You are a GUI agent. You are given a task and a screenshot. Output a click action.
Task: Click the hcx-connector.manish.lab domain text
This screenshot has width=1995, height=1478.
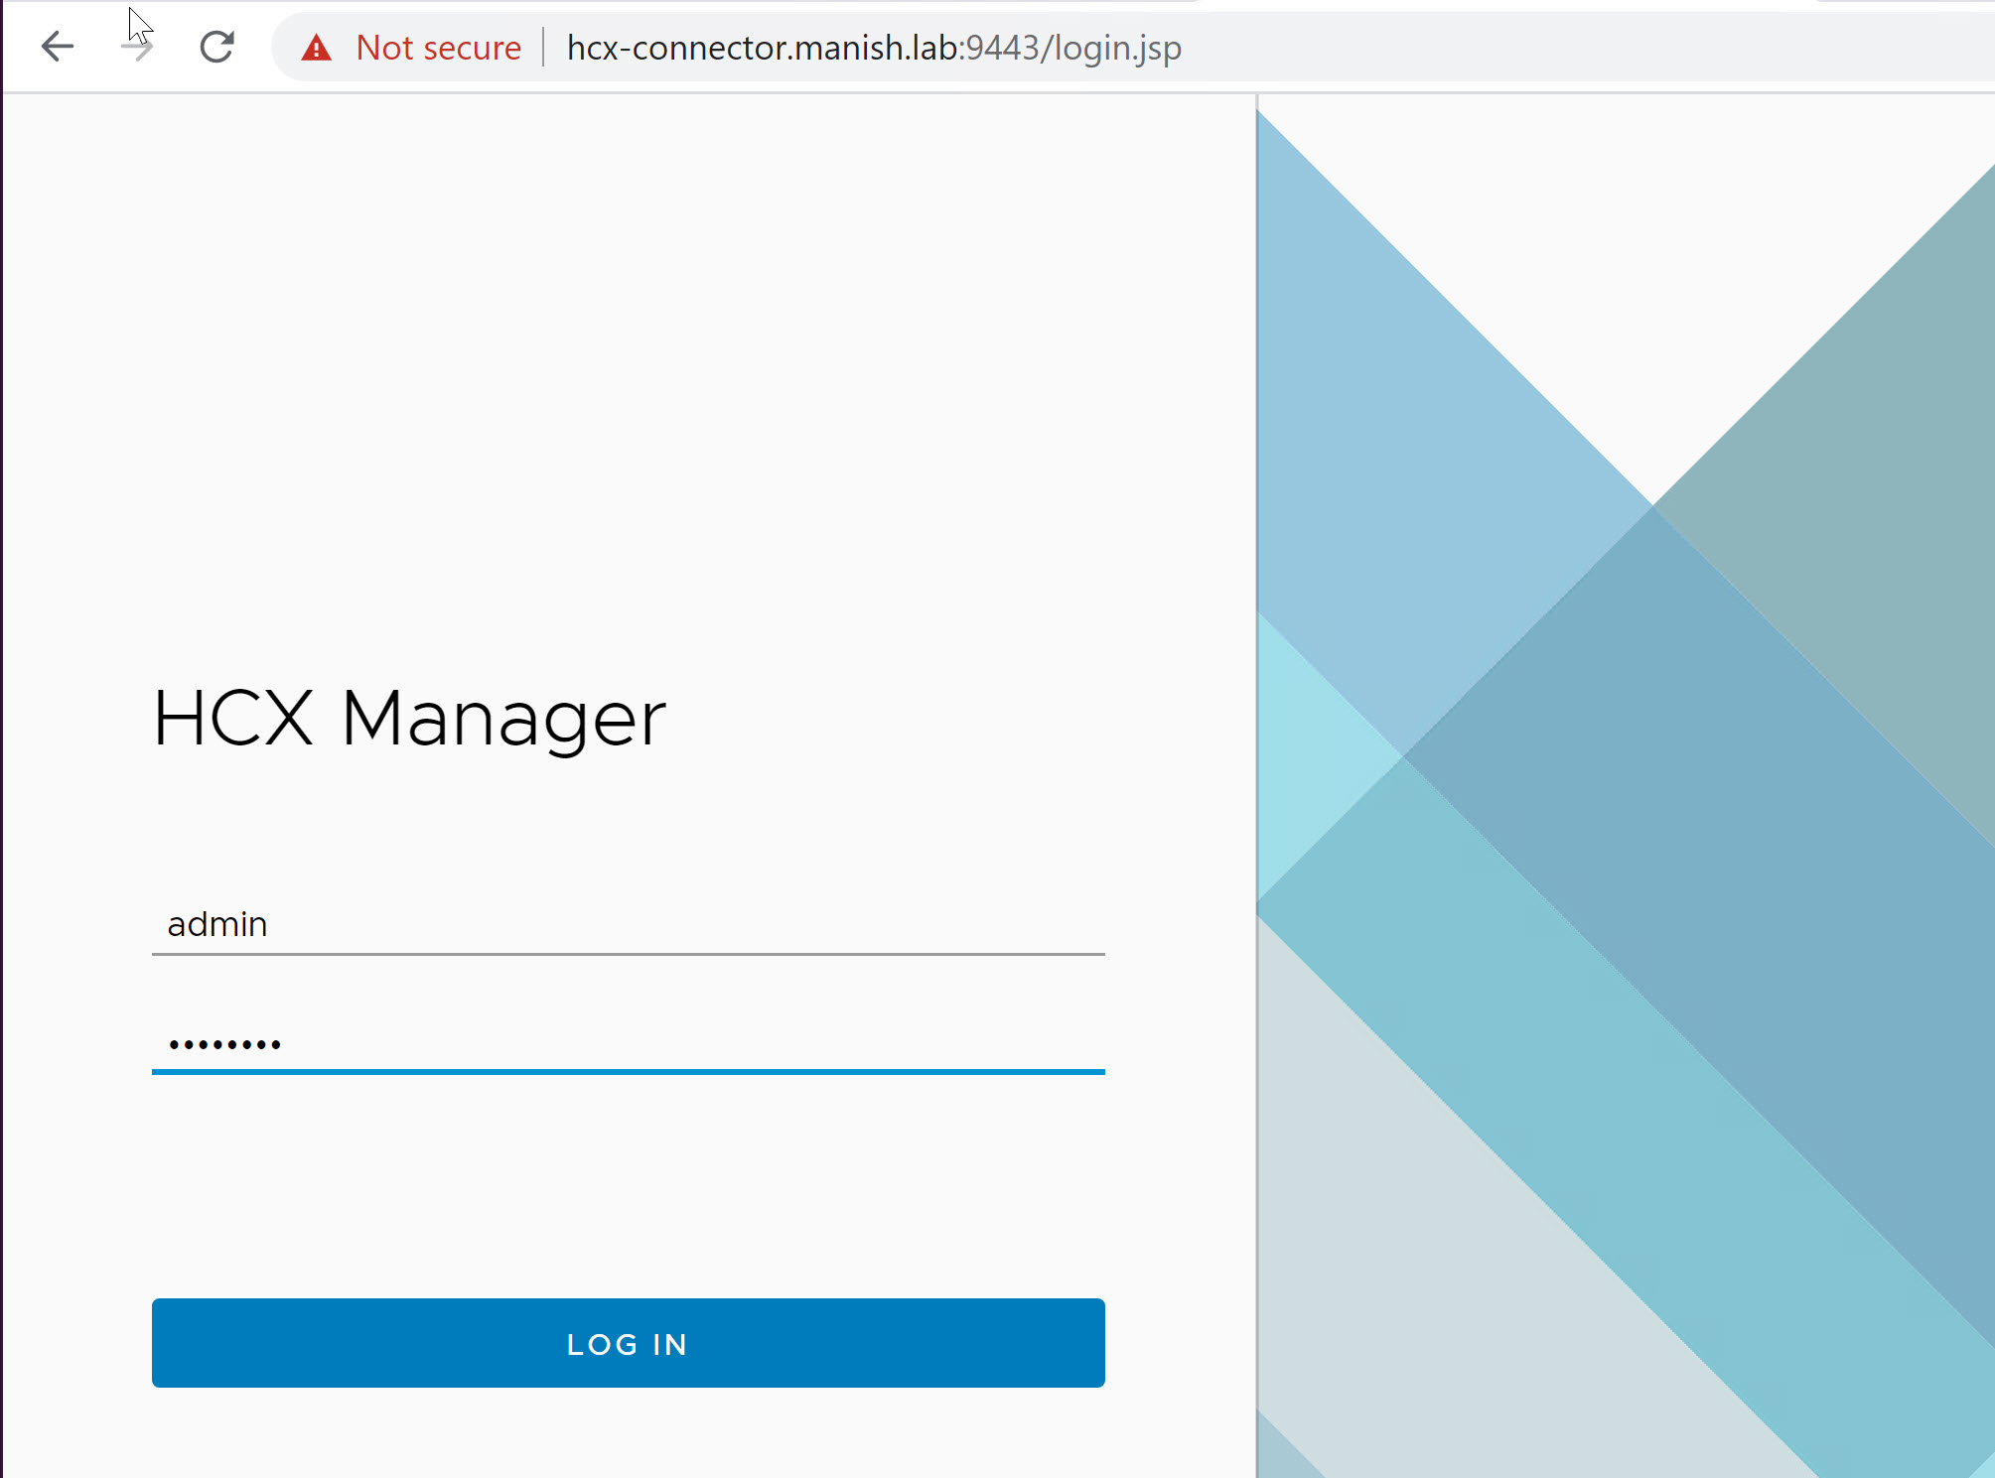(762, 48)
